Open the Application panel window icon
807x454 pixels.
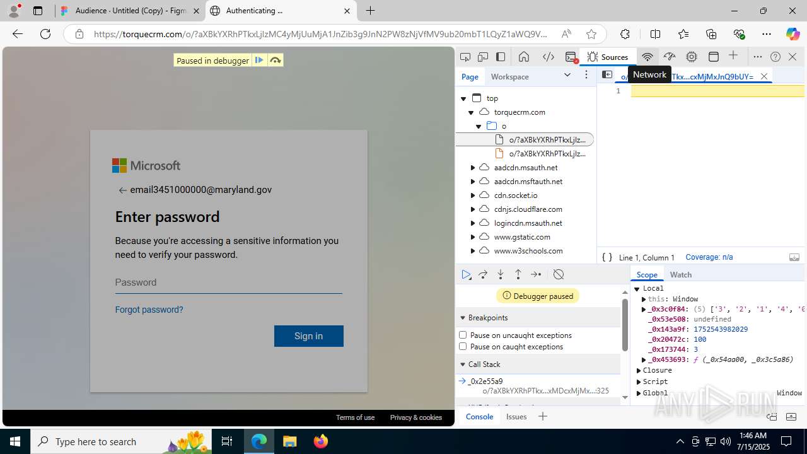[714, 57]
